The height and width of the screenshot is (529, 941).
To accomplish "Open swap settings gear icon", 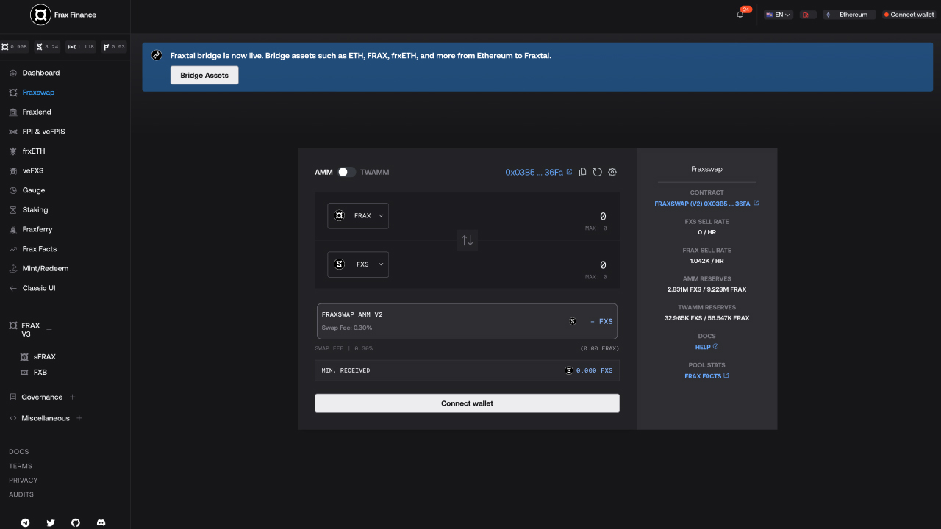I will (x=612, y=172).
